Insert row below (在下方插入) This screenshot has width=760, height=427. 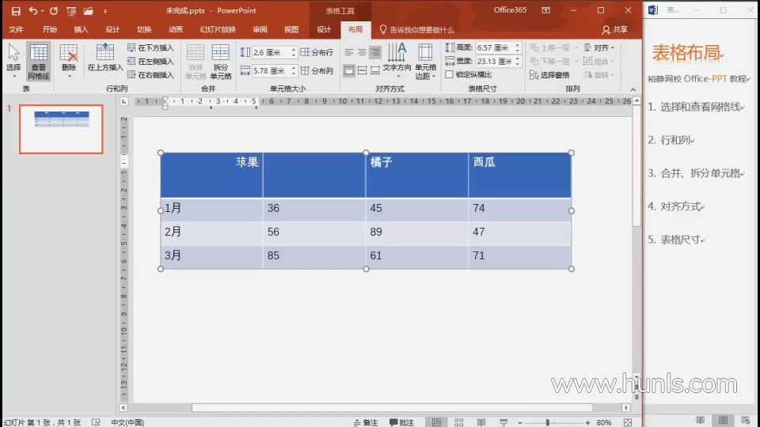[x=150, y=47]
